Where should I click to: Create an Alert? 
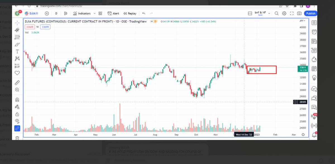point(113,13)
